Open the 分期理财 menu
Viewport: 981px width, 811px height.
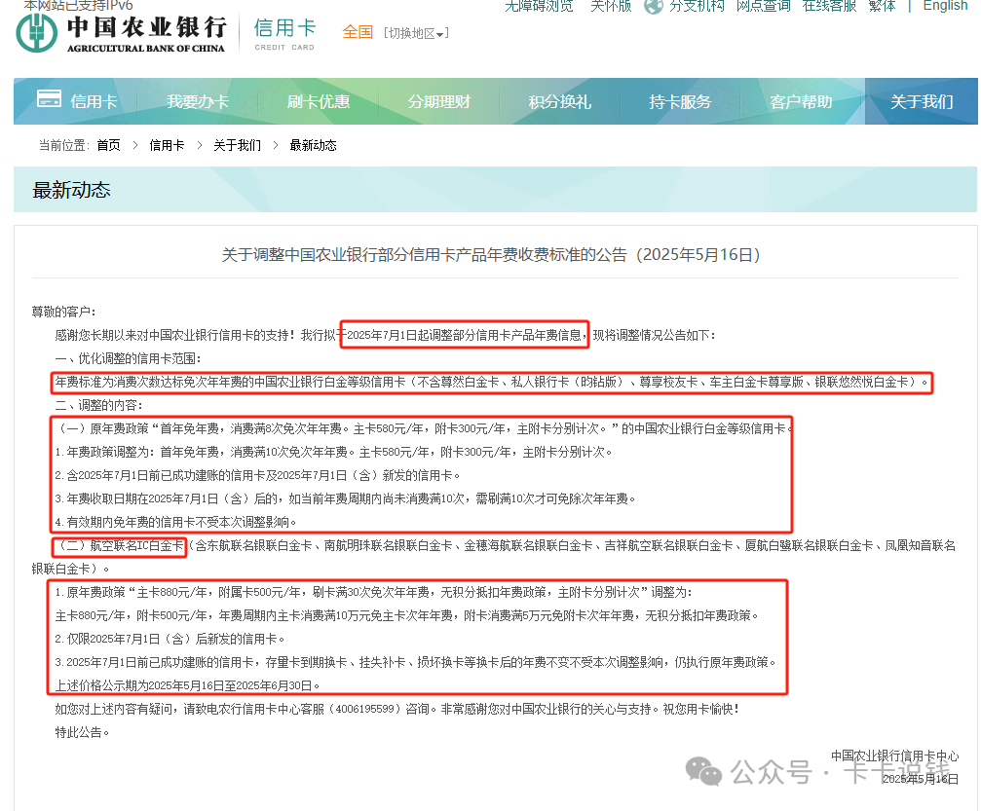tap(439, 100)
